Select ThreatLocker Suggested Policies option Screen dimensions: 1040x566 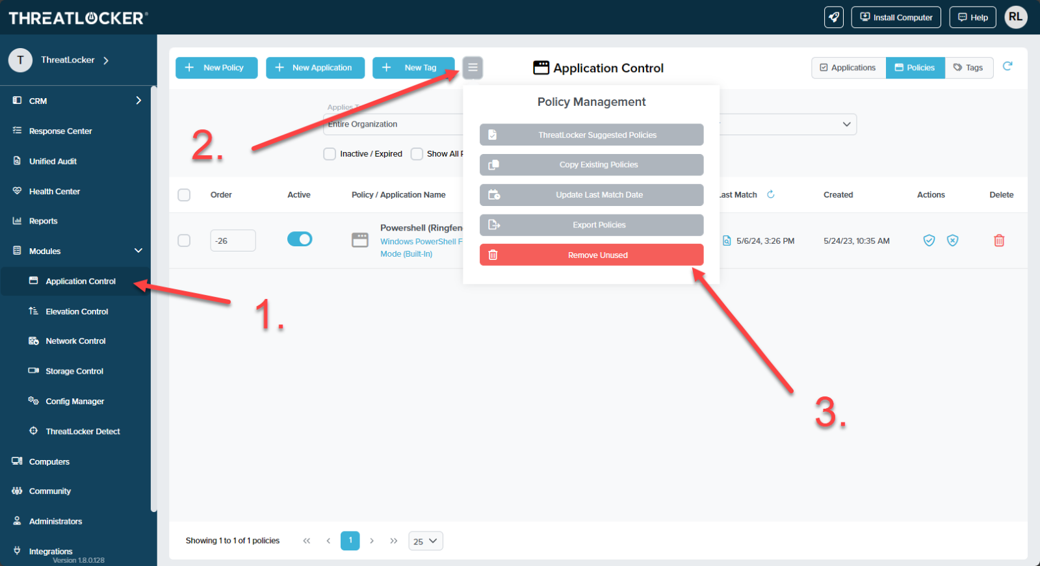pyautogui.click(x=591, y=135)
